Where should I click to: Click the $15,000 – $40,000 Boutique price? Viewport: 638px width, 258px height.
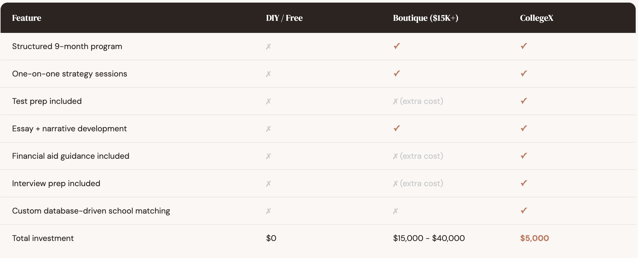tap(429, 238)
